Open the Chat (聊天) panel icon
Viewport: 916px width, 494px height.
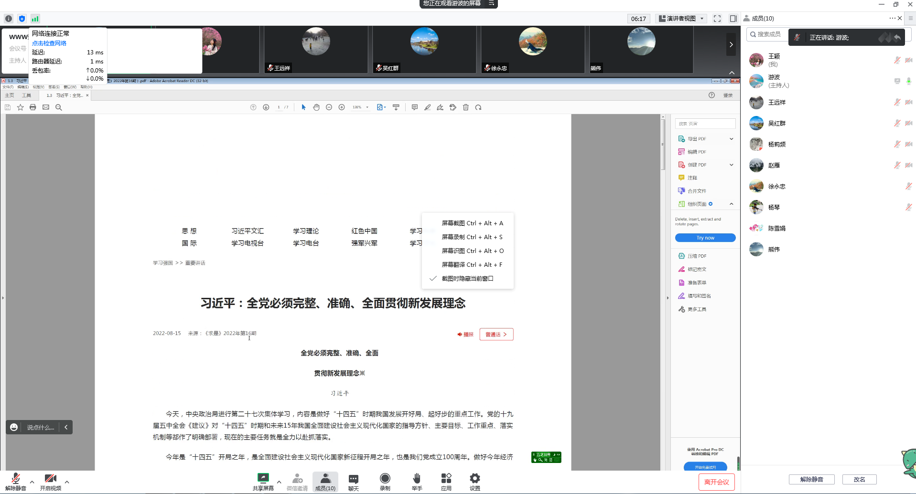point(353,479)
